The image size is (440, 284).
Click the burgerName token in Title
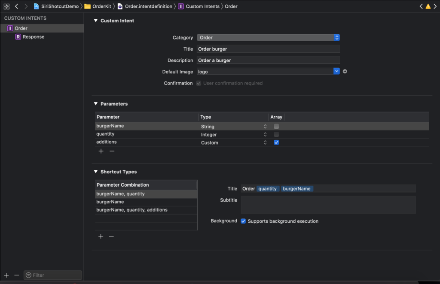click(297, 189)
